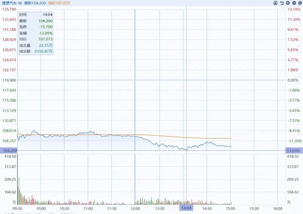Image resolution: width=303 pixels, height=214 pixels.
Task: Click the stock name 理想汽车-W
Action: tap(12, 3)
